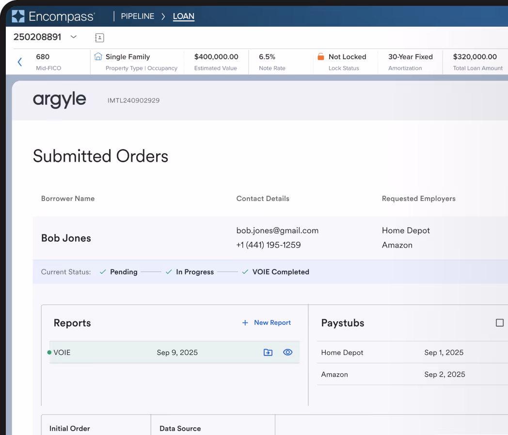View the VOIE report with eye icon
The height and width of the screenshot is (435, 508).
[287, 352]
